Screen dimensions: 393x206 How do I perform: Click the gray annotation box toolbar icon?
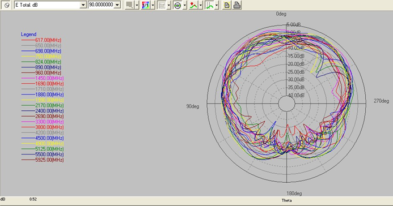pos(129,5)
